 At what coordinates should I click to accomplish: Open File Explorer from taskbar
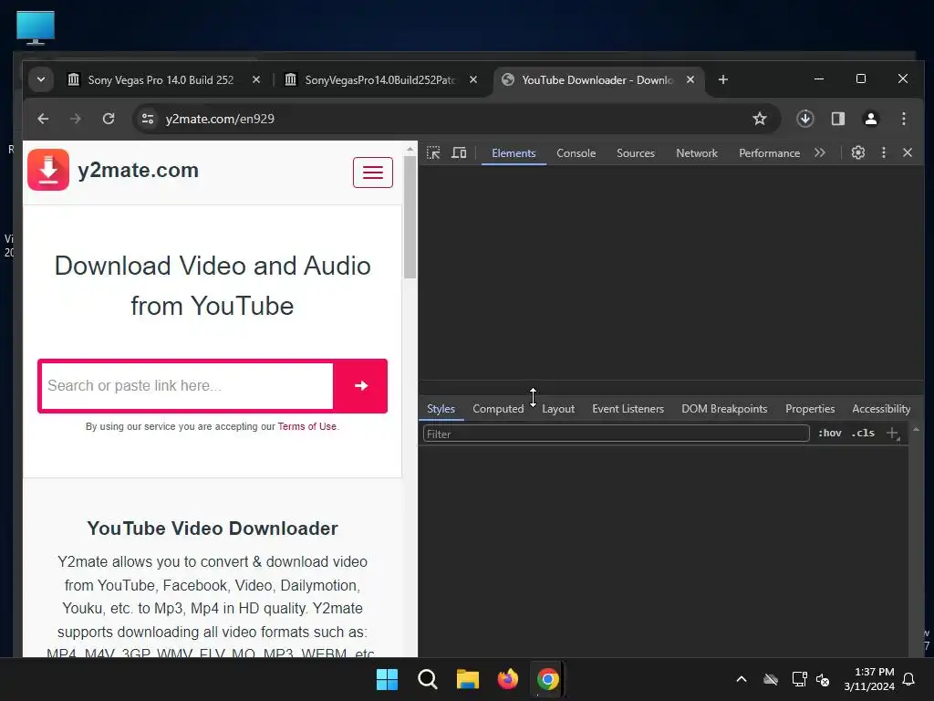[468, 679]
